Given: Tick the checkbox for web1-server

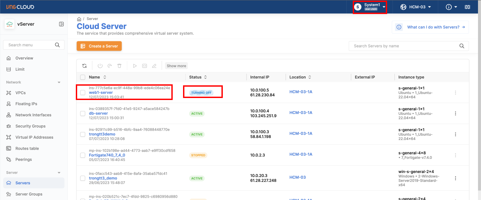Looking at the screenshot, I should (83, 93).
